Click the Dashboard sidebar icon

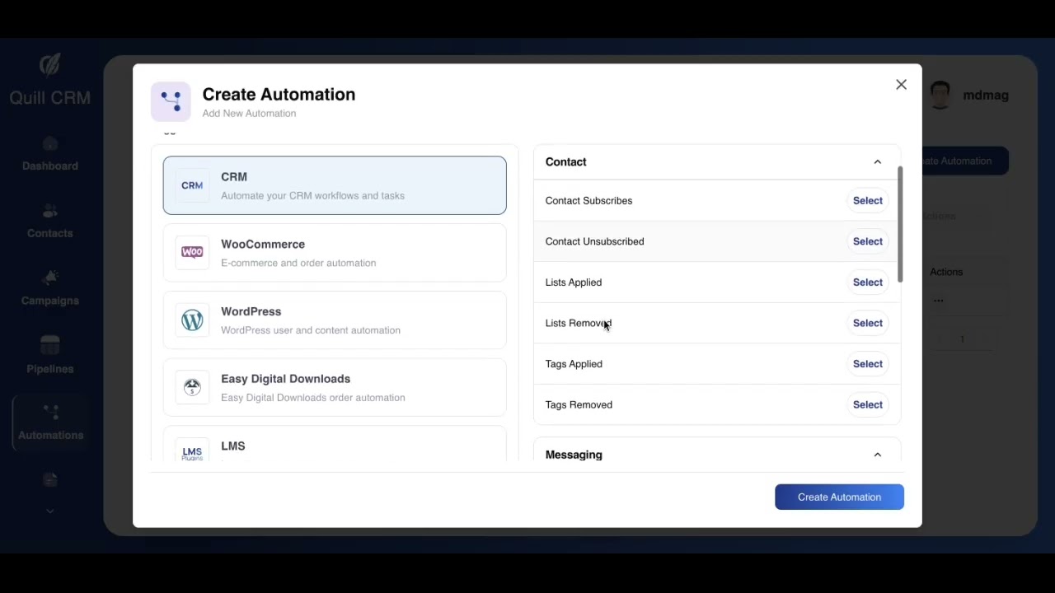tap(50, 144)
